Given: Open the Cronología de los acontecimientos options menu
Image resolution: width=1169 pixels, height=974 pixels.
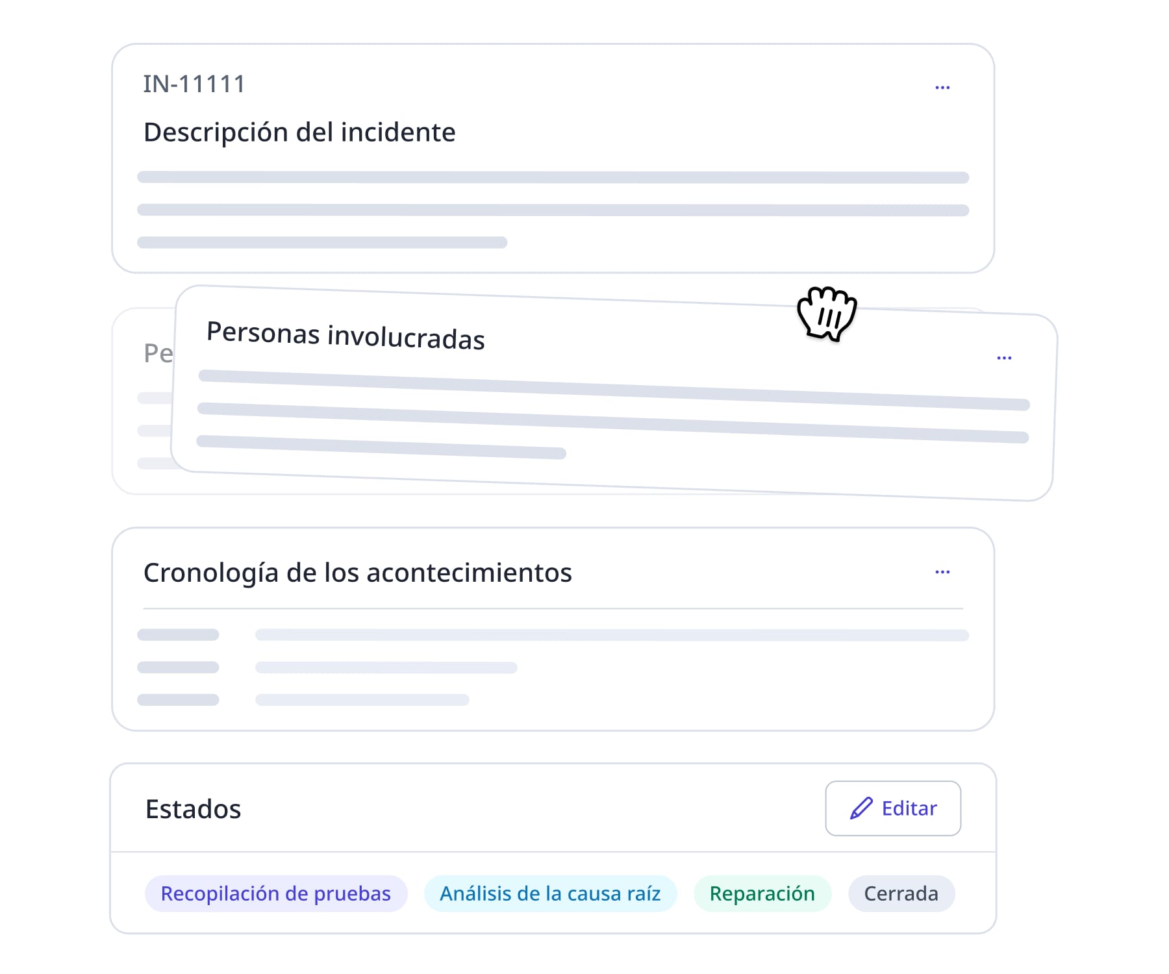Looking at the screenshot, I should [943, 571].
